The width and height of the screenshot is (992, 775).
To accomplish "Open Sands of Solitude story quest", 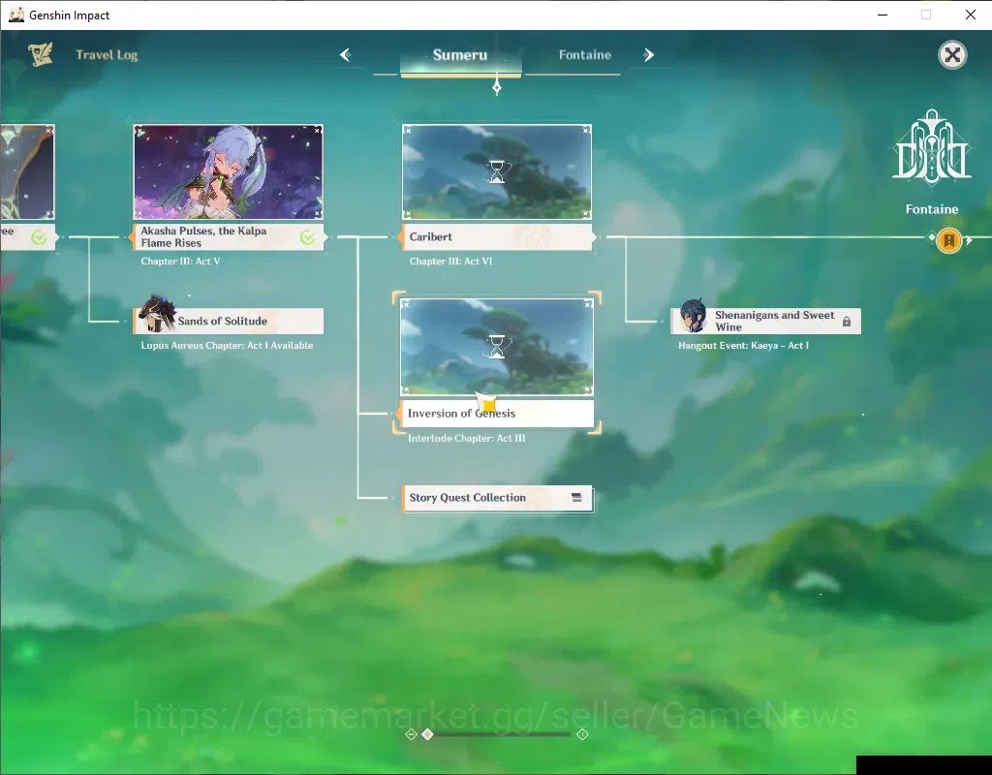I will click(229, 321).
